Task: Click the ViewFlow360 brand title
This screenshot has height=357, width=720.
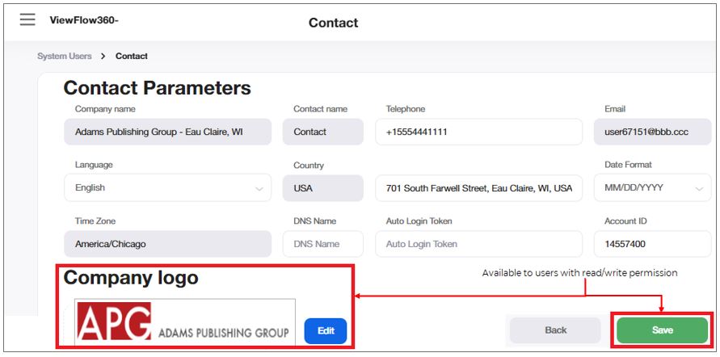Action: 84,20
